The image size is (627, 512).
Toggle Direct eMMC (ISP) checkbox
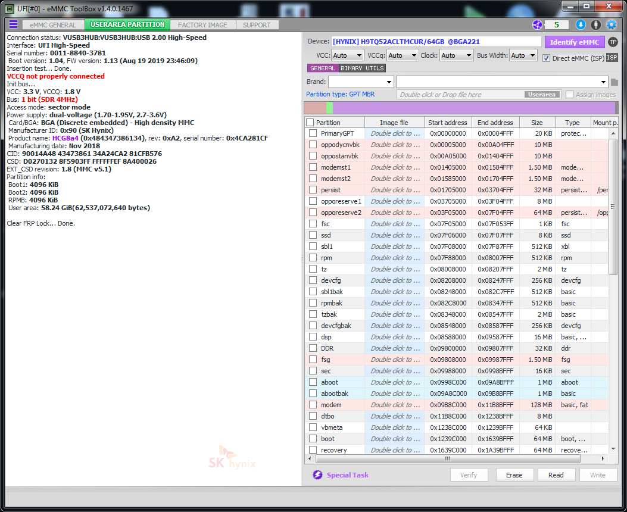(547, 58)
